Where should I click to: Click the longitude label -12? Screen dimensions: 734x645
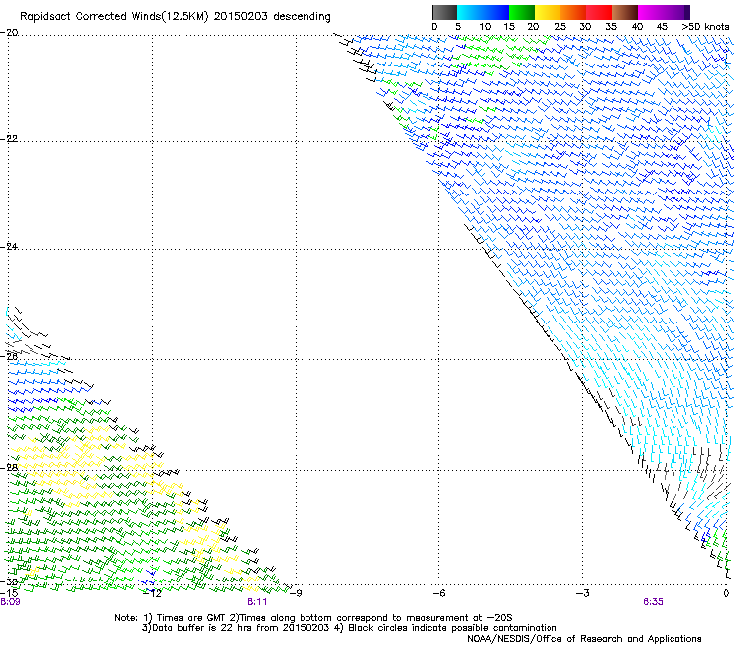tap(152, 593)
